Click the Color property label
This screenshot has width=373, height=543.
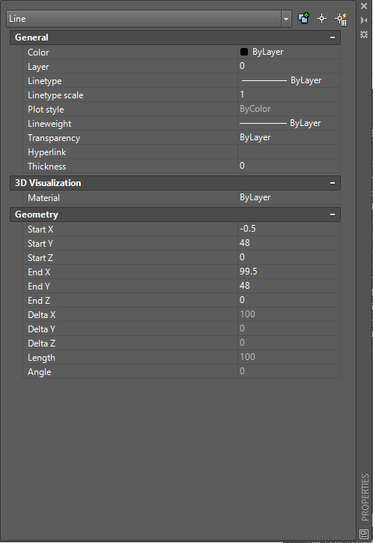point(38,52)
